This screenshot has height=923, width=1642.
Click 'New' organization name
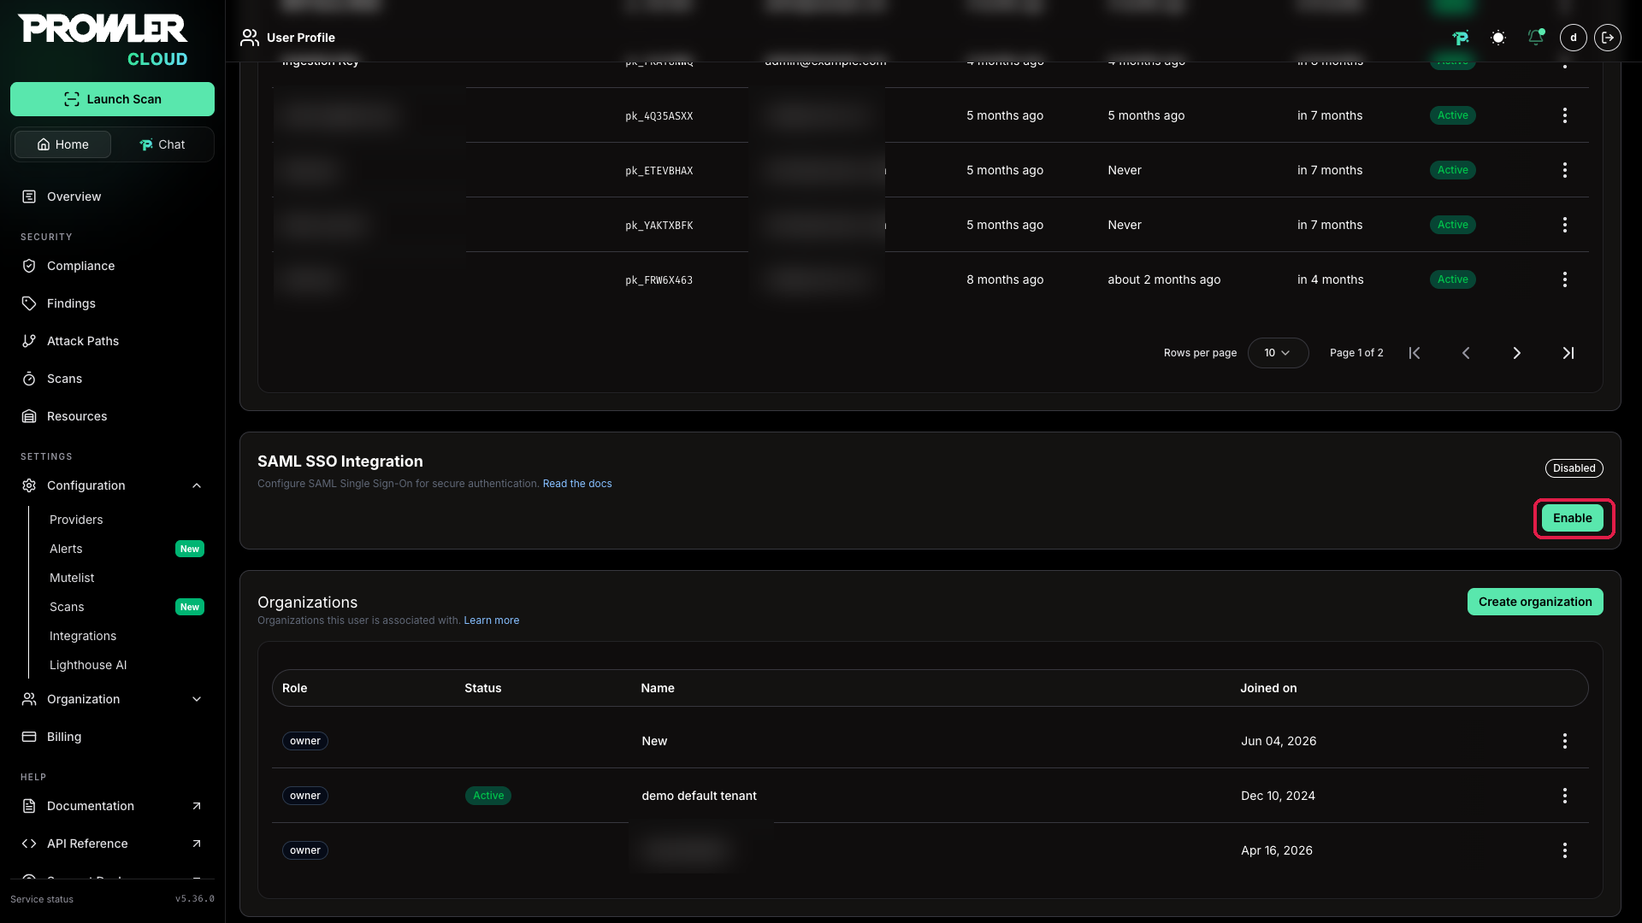(x=654, y=741)
